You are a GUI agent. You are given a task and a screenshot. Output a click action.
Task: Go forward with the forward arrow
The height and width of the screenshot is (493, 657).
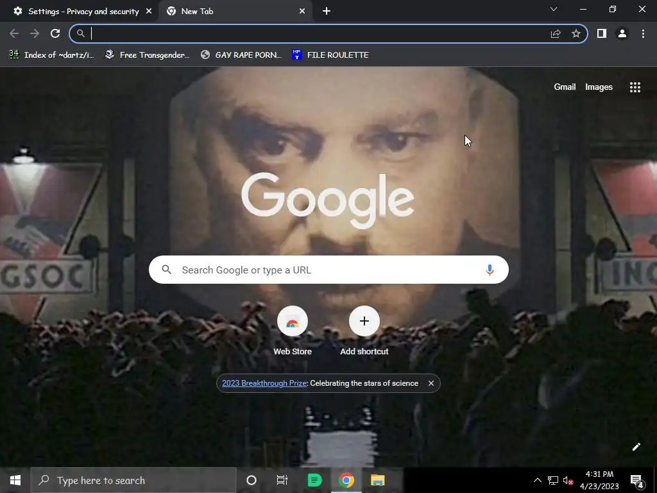[35, 33]
